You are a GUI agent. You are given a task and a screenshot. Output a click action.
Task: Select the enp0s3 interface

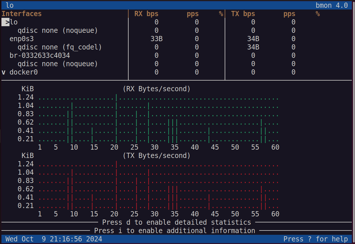pos(20,39)
